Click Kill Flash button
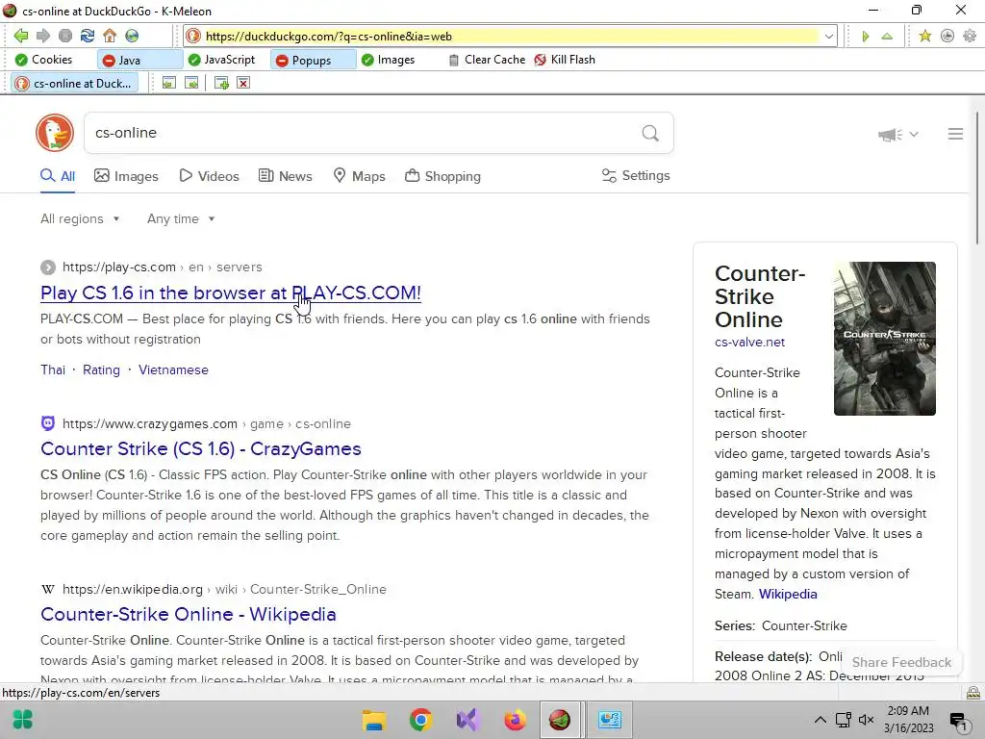 tap(564, 60)
